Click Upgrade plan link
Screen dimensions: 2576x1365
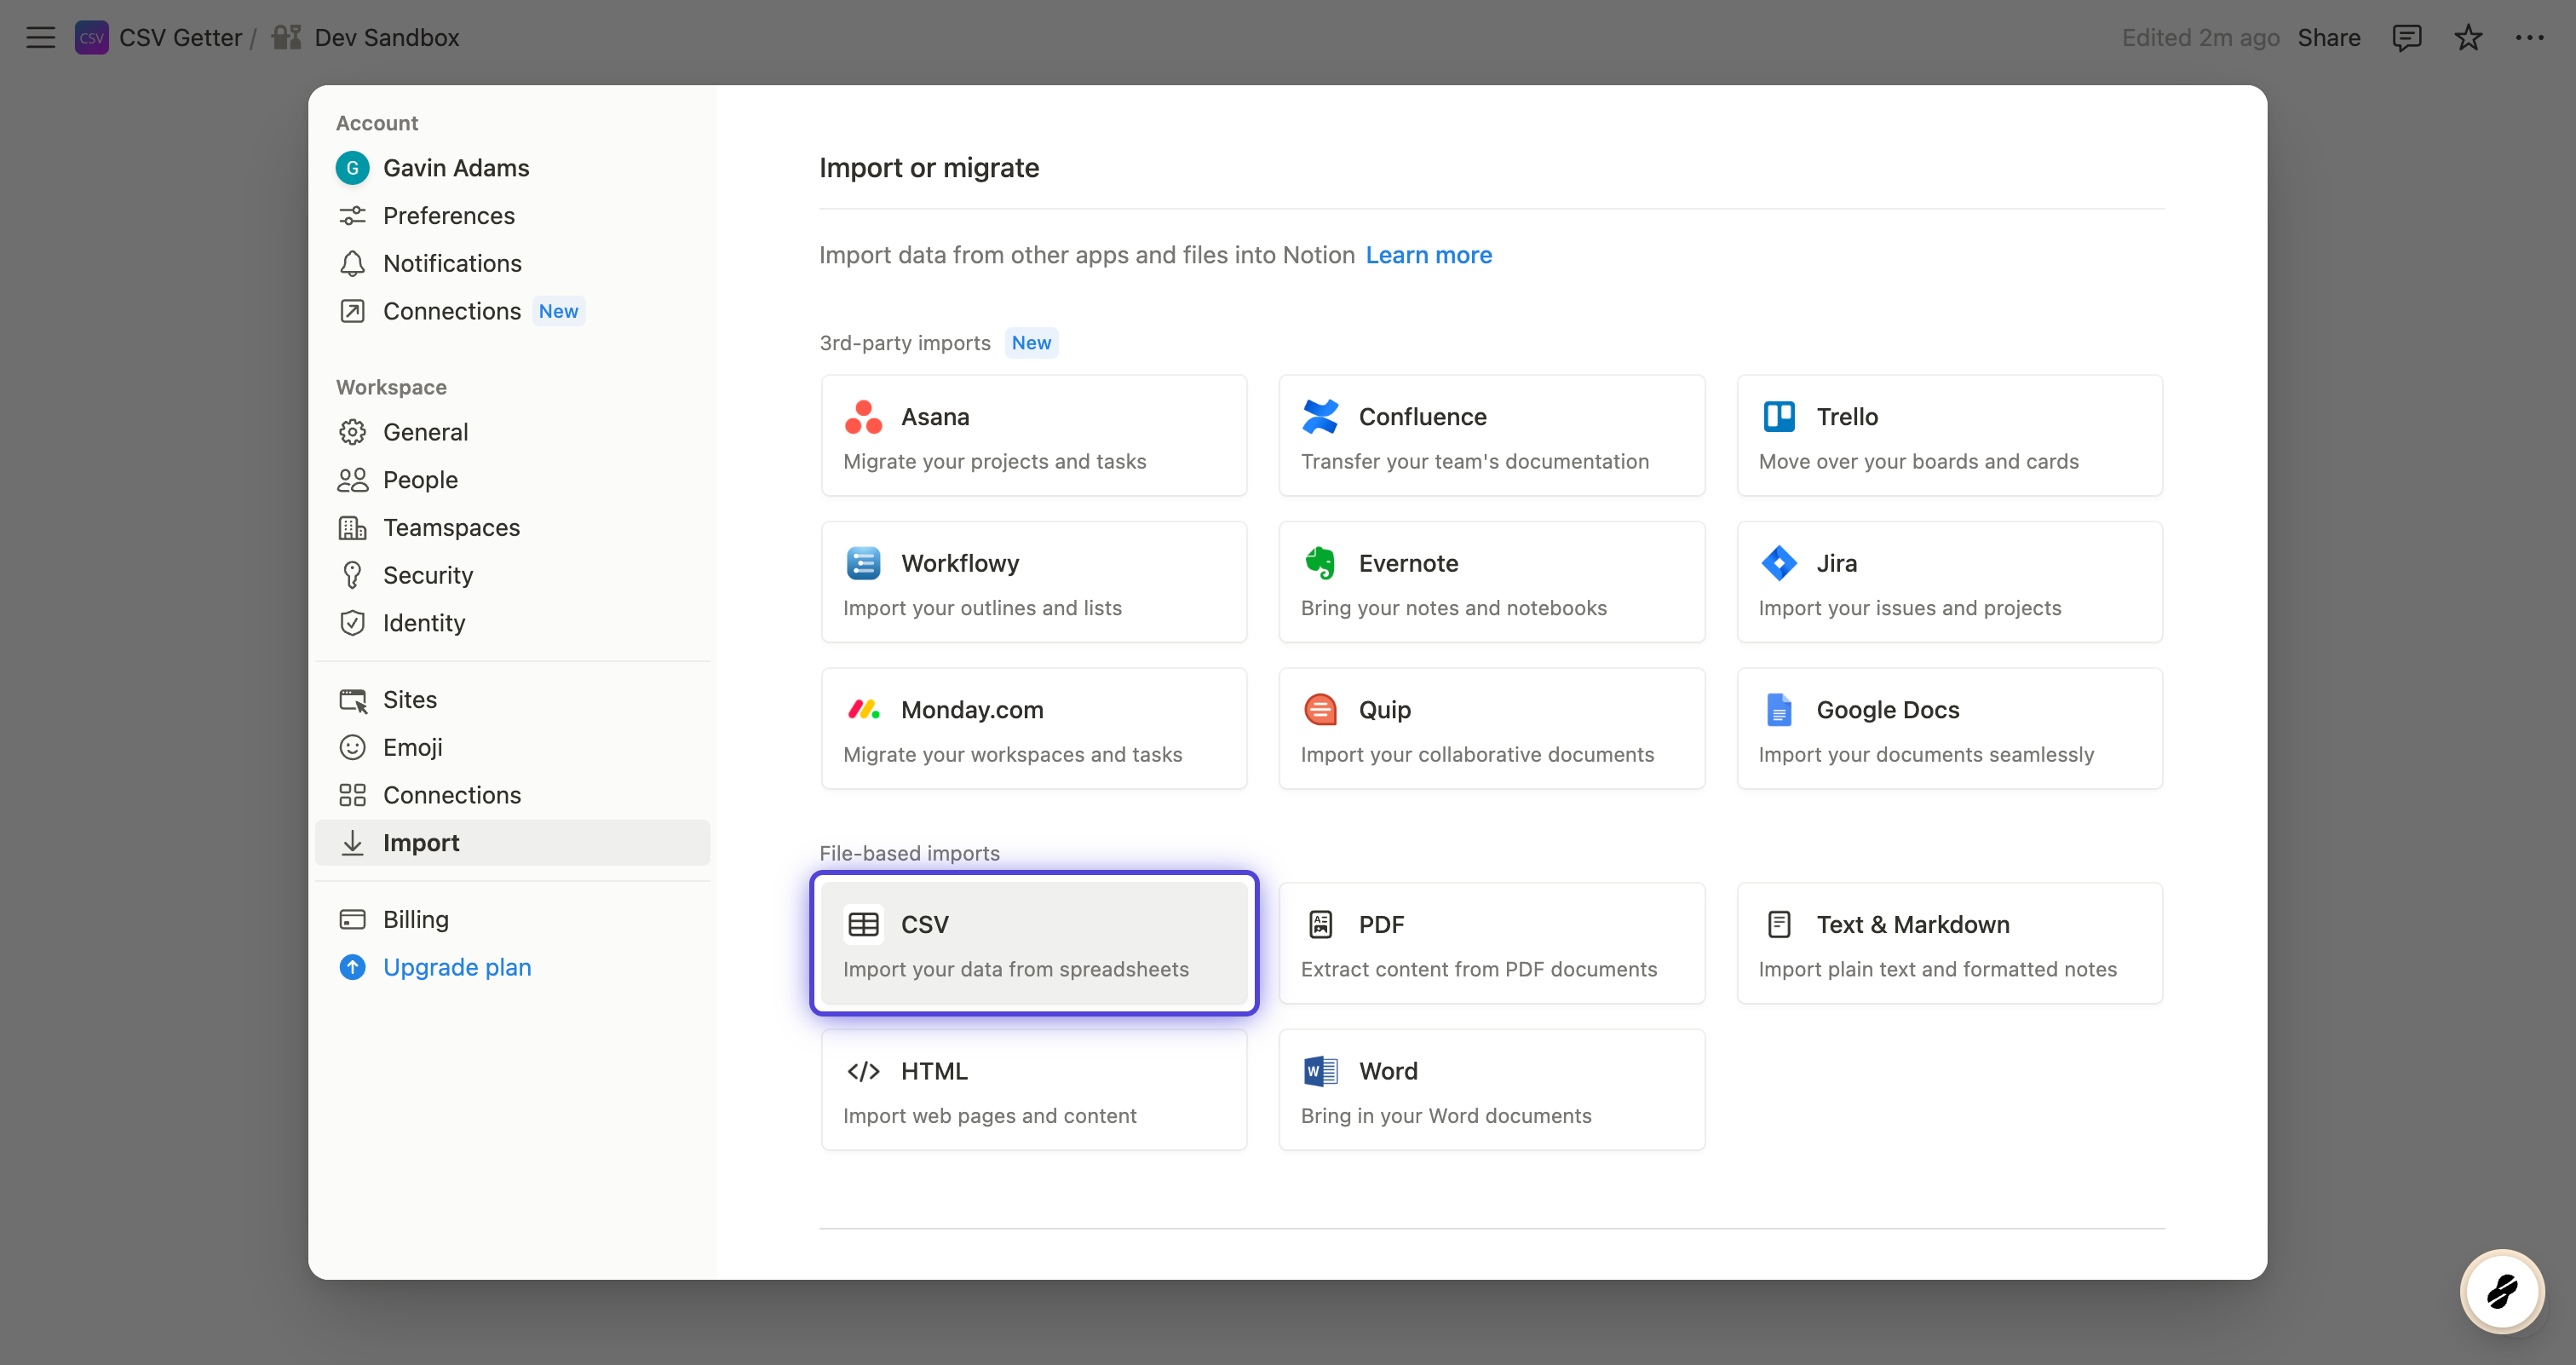click(x=457, y=968)
